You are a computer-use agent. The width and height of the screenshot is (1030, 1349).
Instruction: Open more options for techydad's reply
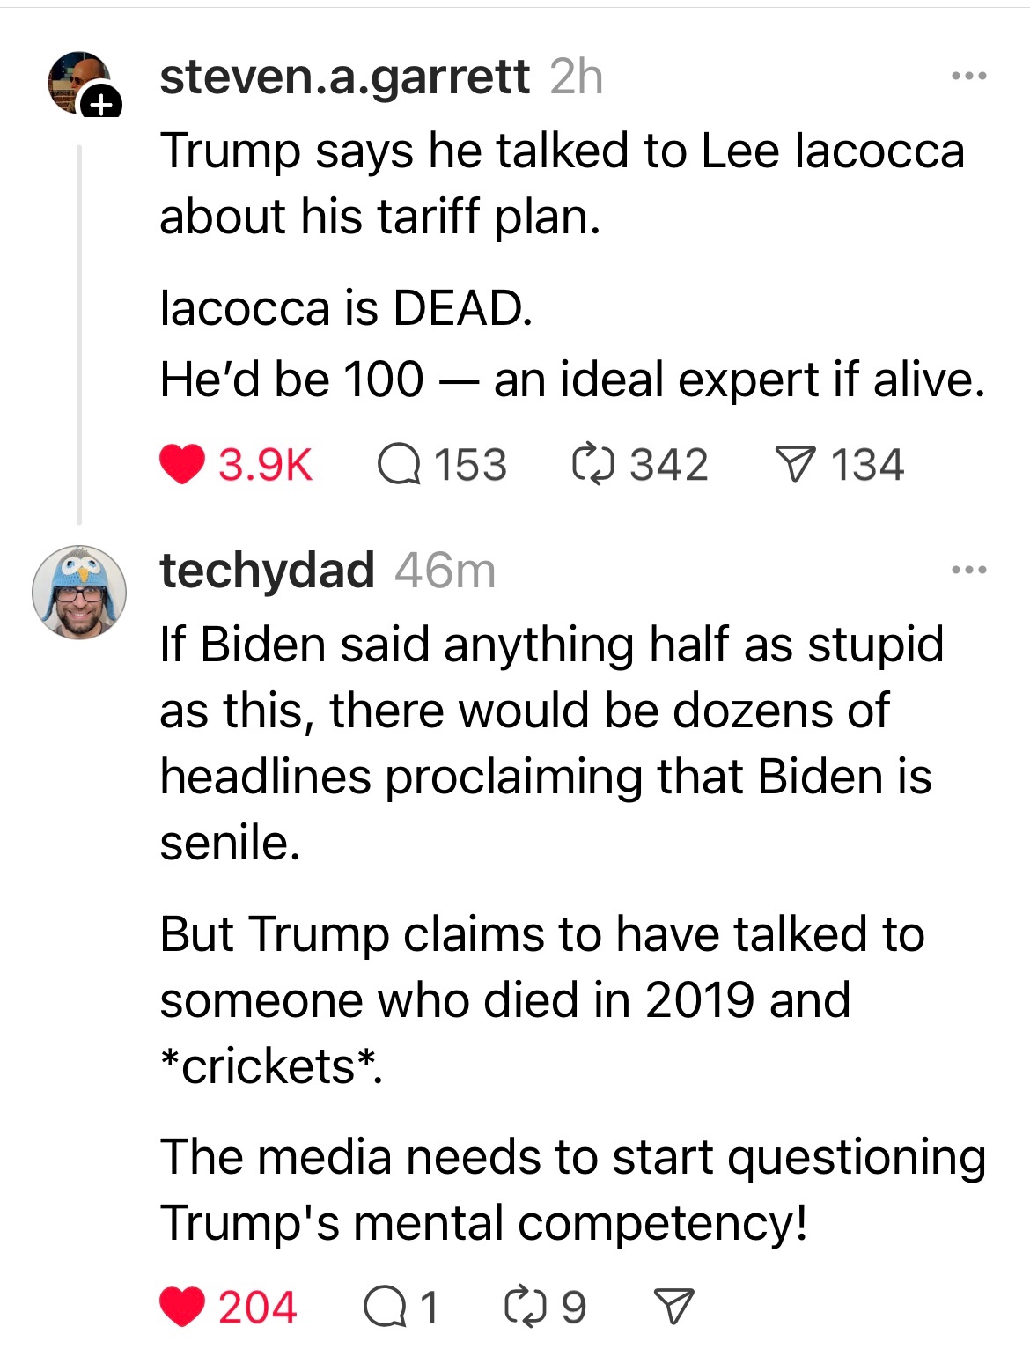[968, 570]
